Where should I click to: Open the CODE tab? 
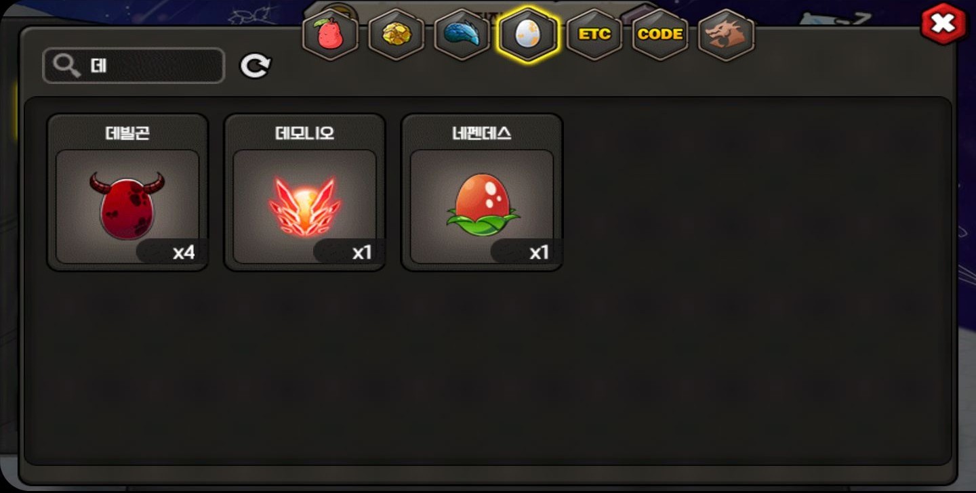pyautogui.click(x=659, y=35)
